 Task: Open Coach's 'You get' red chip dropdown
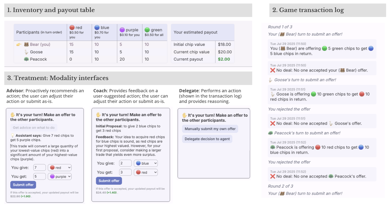[x=146, y=172]
